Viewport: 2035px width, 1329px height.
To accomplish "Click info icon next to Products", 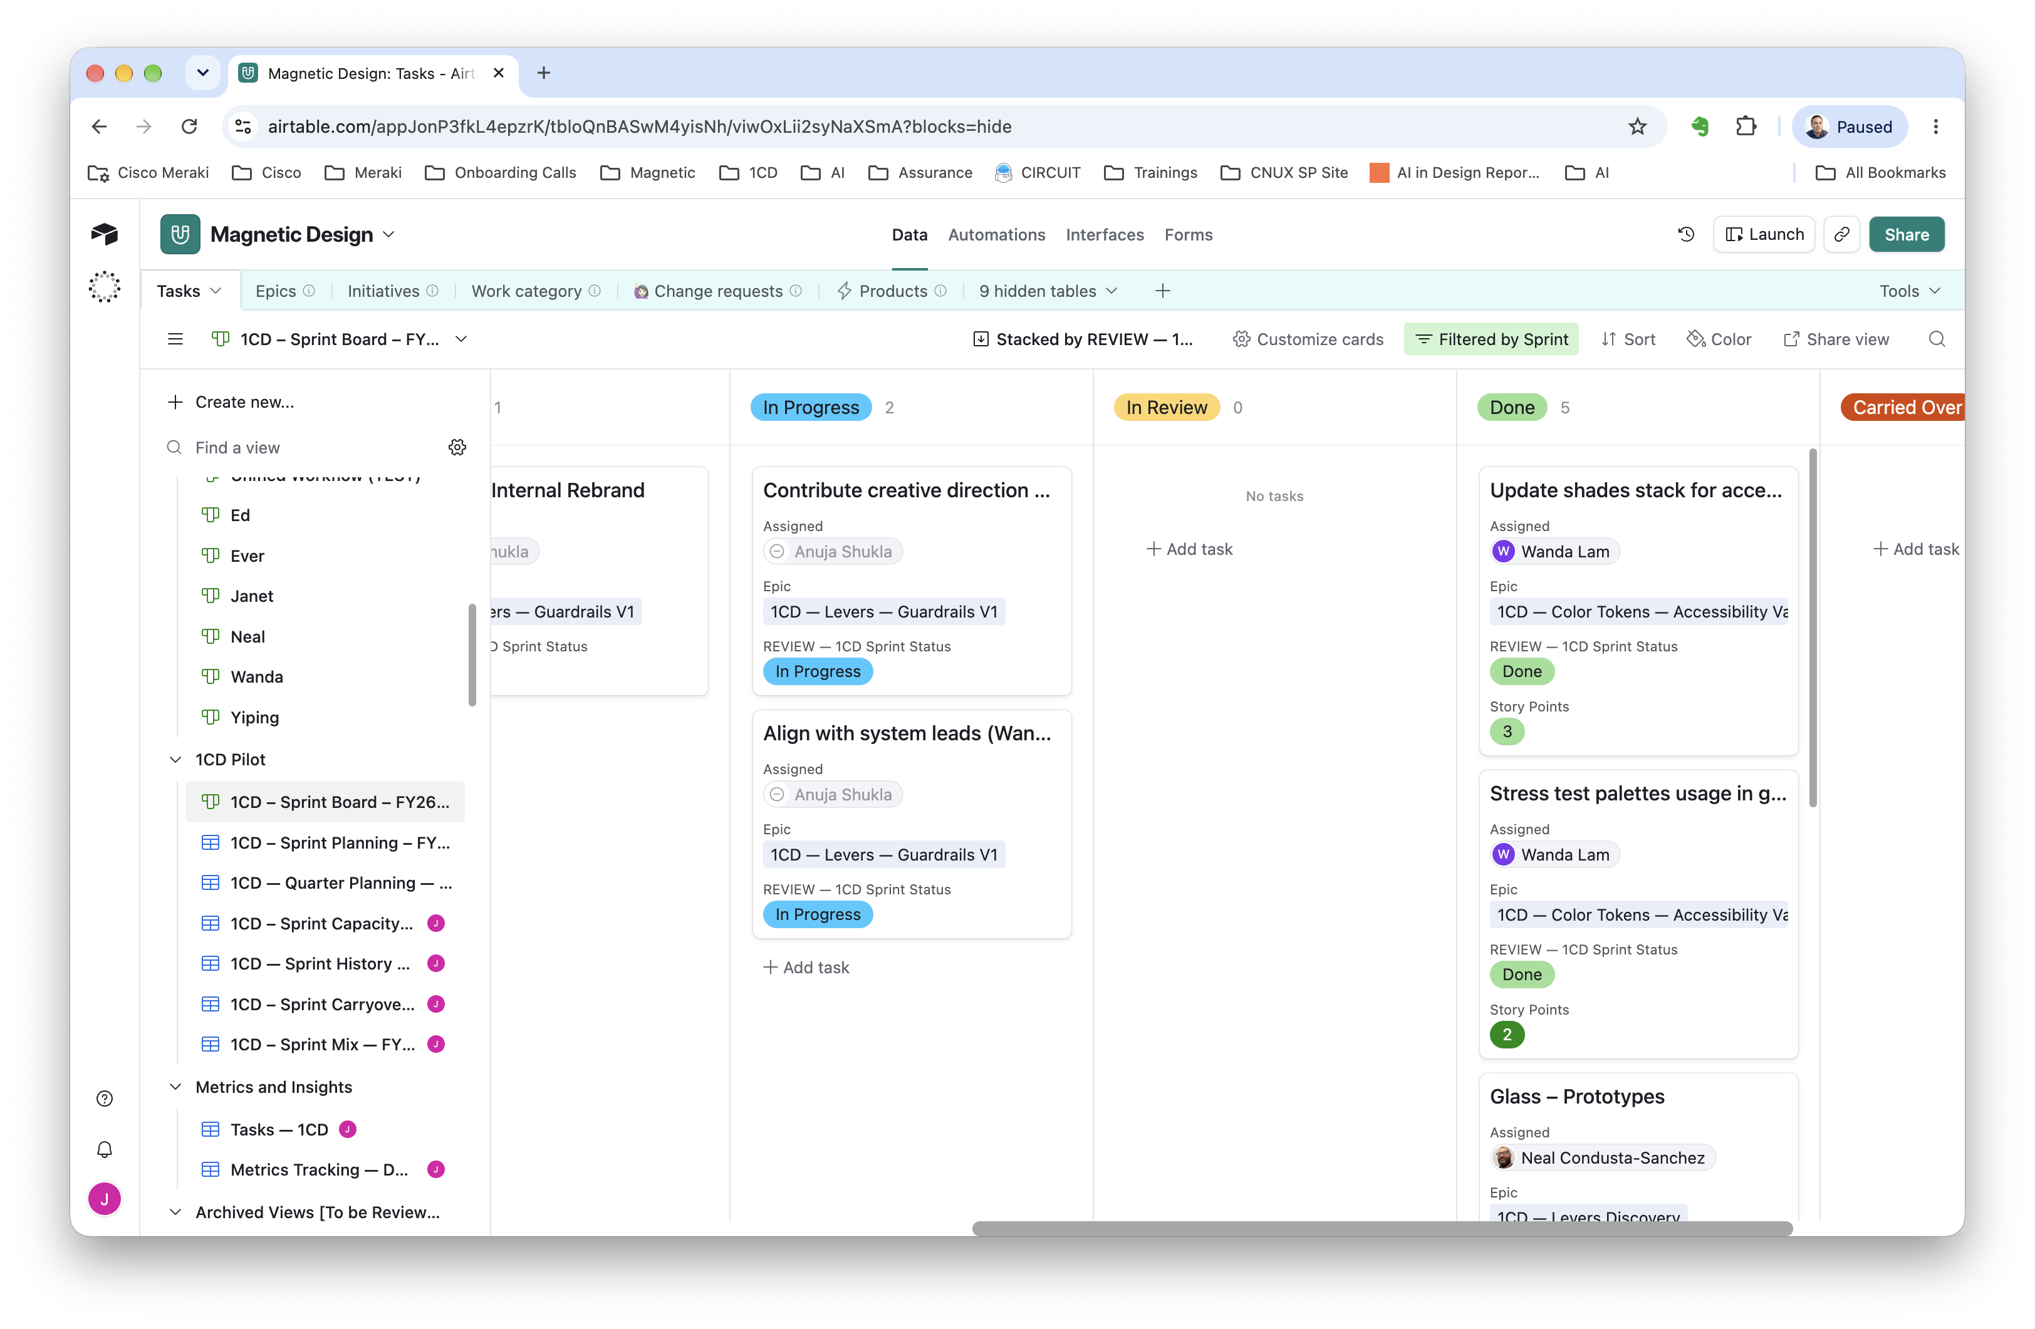I will [x=940, y=291].
